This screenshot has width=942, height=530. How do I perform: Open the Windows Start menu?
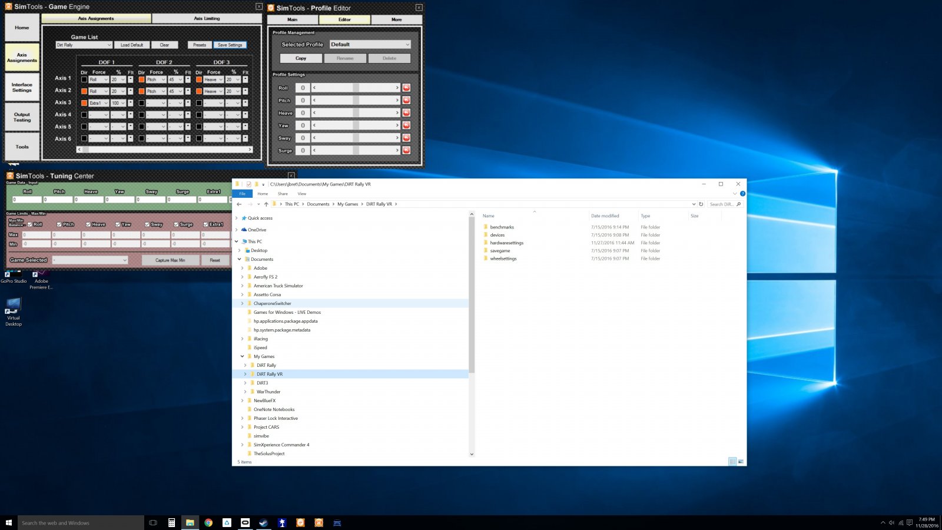click(x=8, y=522)
